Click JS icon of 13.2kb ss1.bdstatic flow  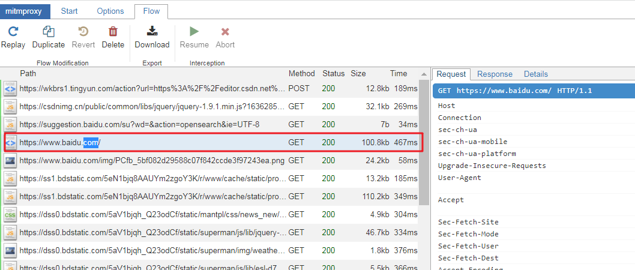[x=10, y=178]
